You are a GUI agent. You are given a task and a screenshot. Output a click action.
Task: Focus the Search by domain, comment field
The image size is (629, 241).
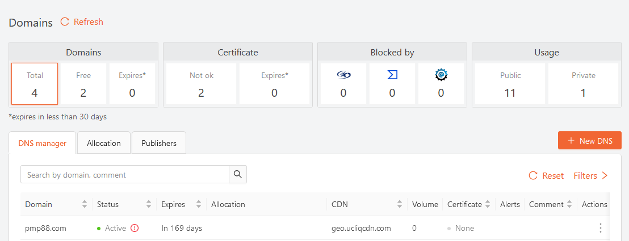click(x=125, y=175)
